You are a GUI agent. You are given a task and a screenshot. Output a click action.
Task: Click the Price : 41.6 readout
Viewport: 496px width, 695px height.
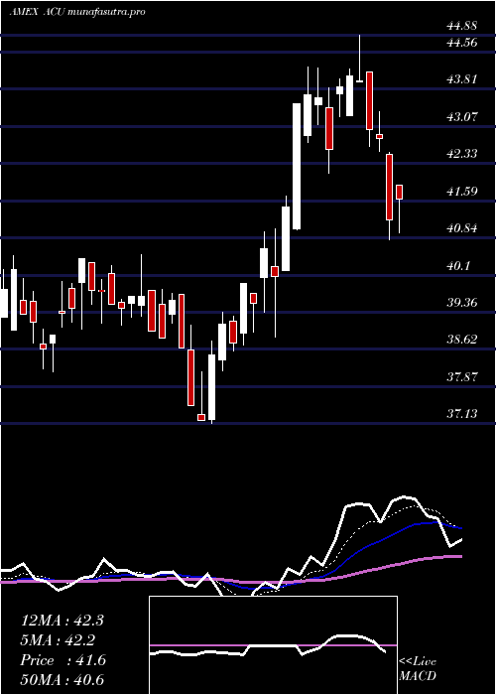coord(62,660)
